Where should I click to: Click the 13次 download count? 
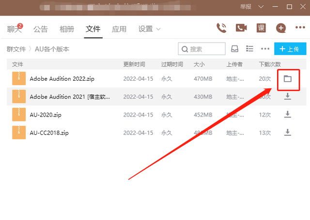[x=265, y=133]
